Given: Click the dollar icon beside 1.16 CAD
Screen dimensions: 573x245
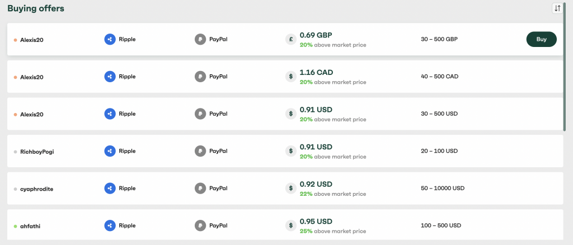Looking at the screenshot, I should click(x=291, y=77).
